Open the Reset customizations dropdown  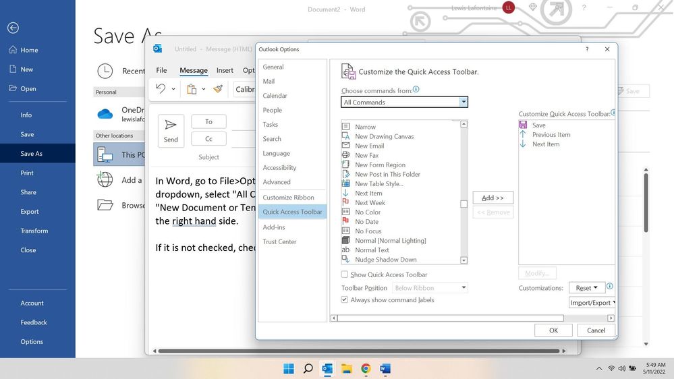[x=587, y=287]
